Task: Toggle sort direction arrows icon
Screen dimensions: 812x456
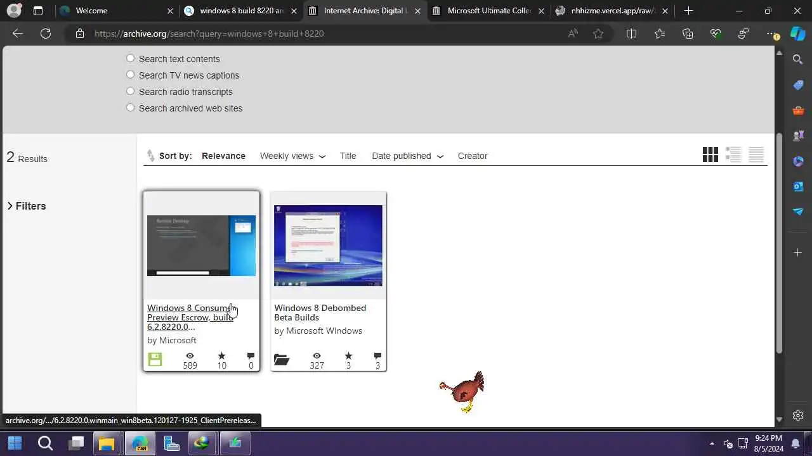Action: pos(150,156)
